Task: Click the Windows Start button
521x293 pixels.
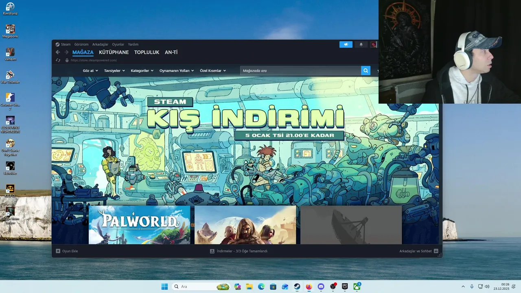Action: 164,286
